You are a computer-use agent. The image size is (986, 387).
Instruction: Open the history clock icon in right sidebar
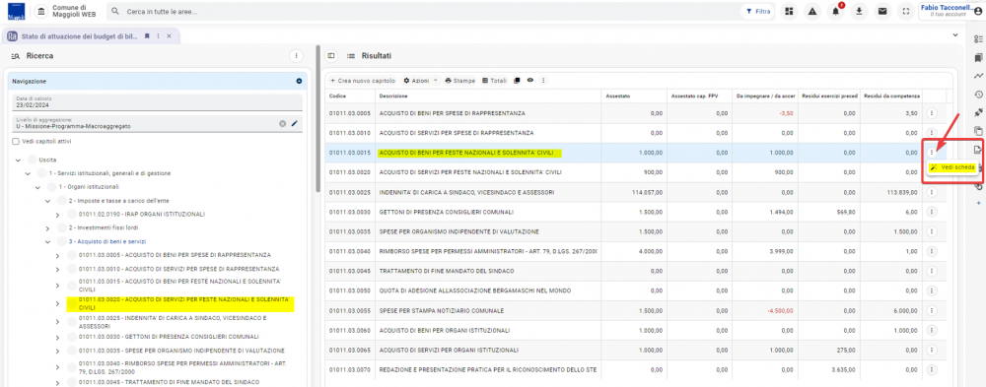pos(978,95)
